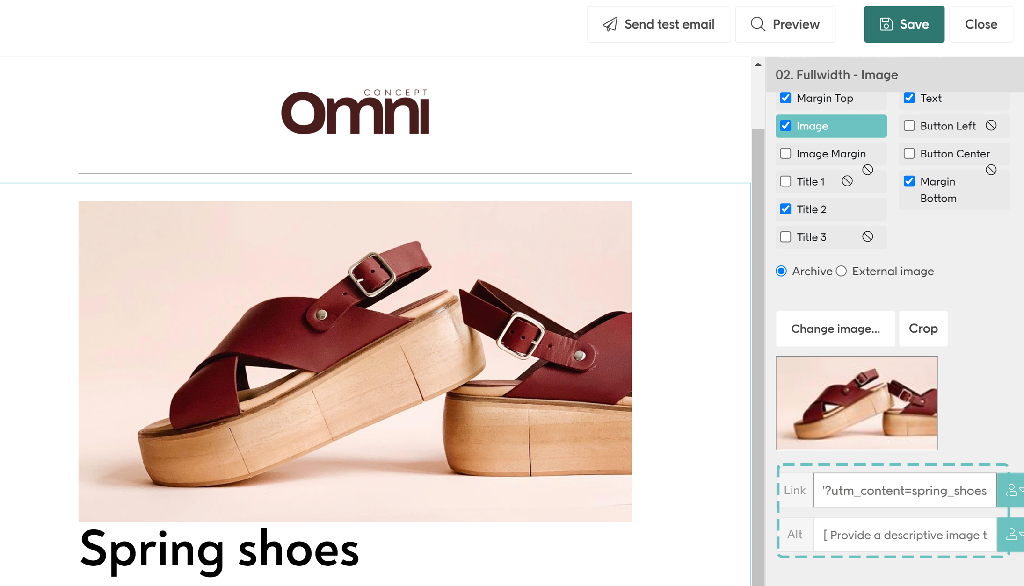
Task: Click the sandal thumbnail in side panel
Action: pyautogui.click(x=857, y=403)
